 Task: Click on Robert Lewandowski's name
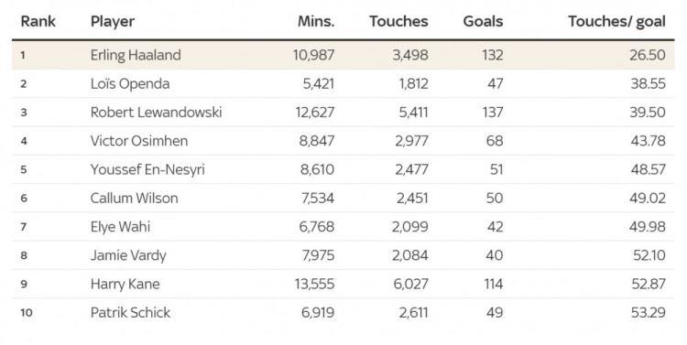[x=157, y=113]
